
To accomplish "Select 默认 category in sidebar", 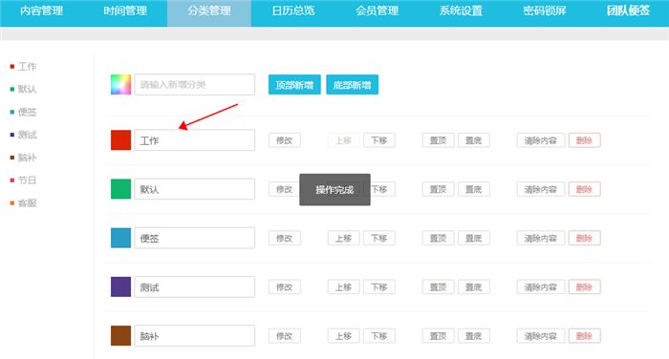I will tap(28, 89).
